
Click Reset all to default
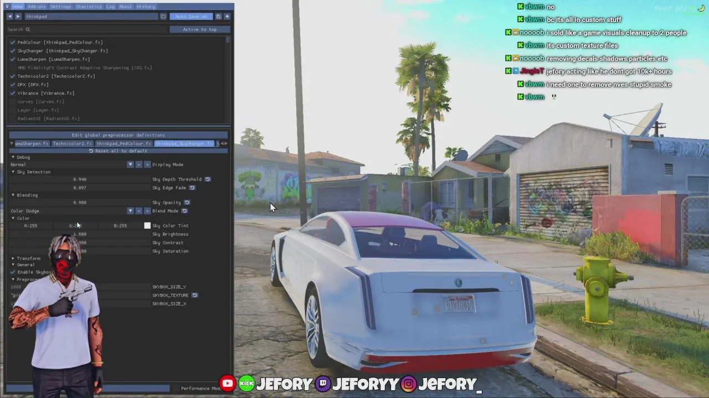tap(119, 151)
